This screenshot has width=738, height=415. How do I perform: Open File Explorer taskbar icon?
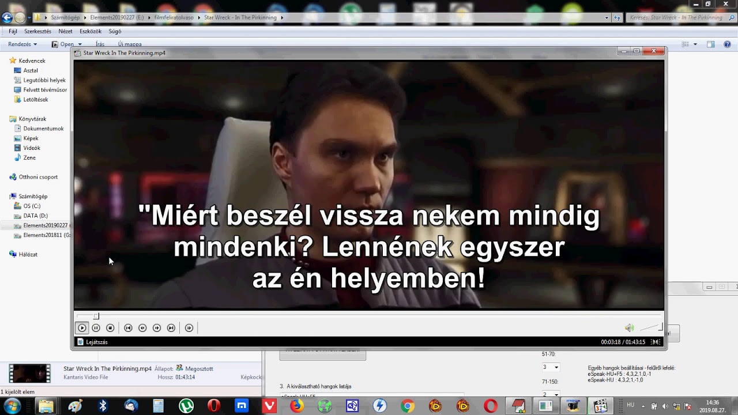point(46,406)
